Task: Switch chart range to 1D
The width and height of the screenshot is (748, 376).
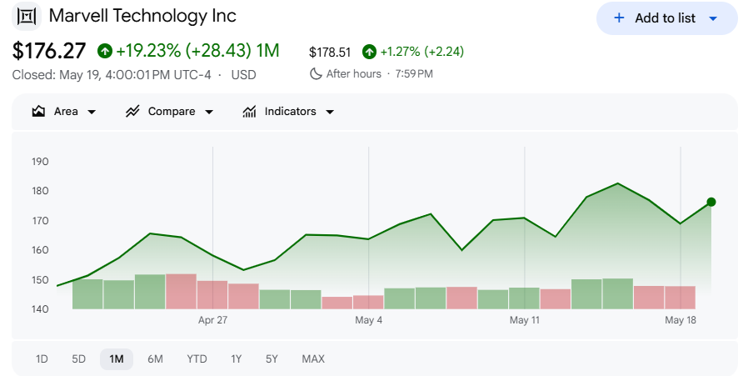Action: (42, 358)
